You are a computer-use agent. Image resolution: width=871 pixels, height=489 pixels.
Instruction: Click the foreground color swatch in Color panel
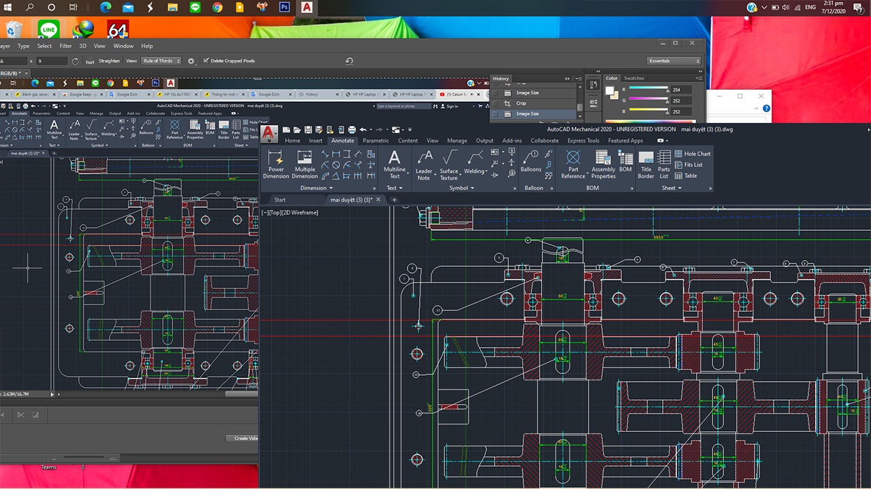click(610, 90)
